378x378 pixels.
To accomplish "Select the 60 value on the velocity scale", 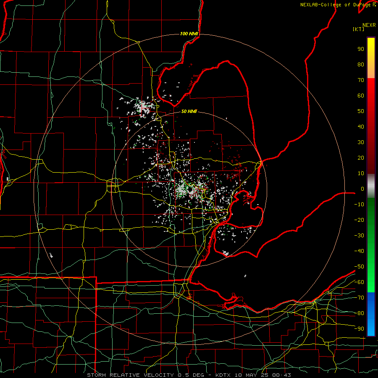I will coord(361,95).
